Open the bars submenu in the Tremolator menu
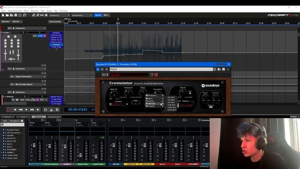 pos(154,99)
